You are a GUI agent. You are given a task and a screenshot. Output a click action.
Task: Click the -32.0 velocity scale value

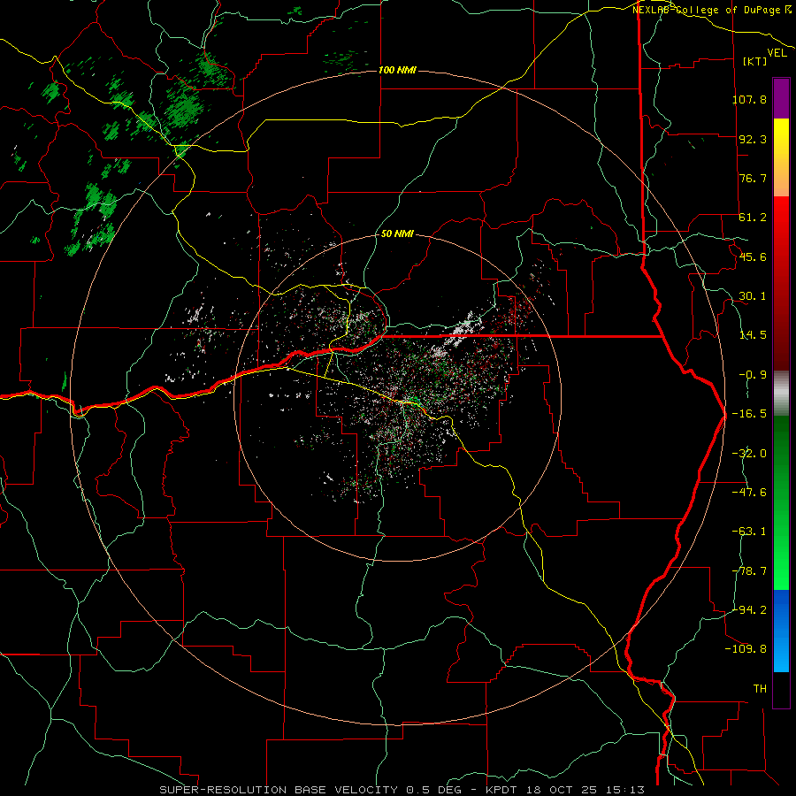pyautogui.click(x=749, y=454)
